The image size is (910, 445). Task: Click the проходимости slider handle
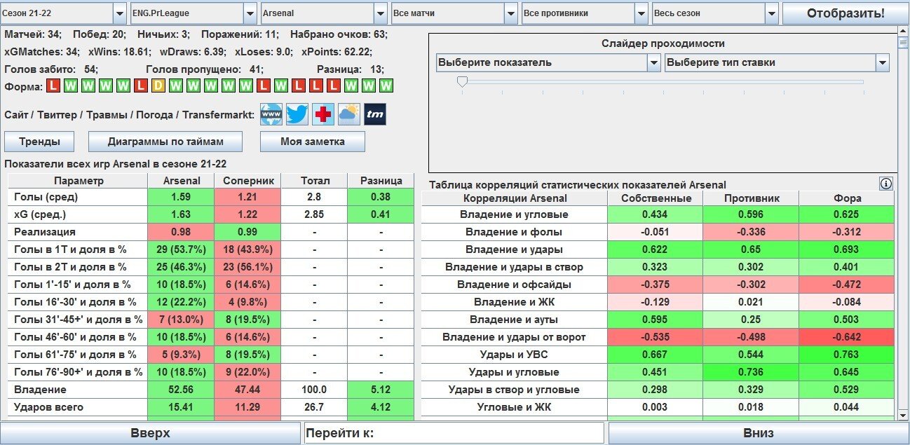point(462,82)
